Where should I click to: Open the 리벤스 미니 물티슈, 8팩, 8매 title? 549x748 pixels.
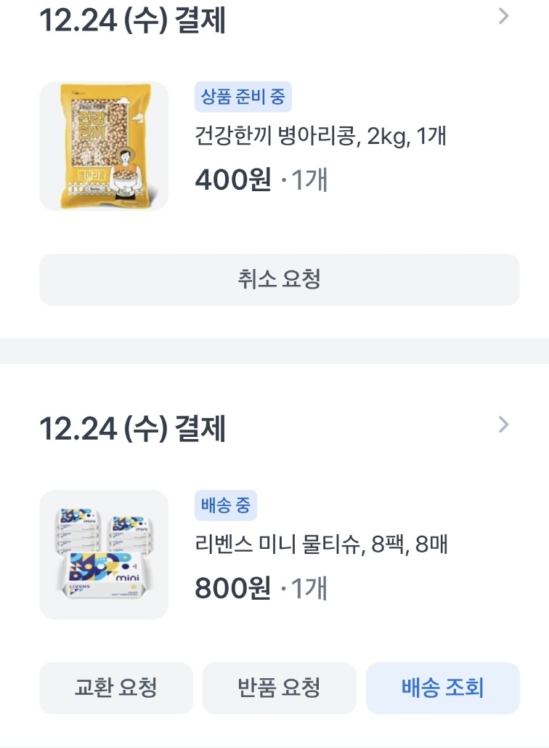pos(321,544)
